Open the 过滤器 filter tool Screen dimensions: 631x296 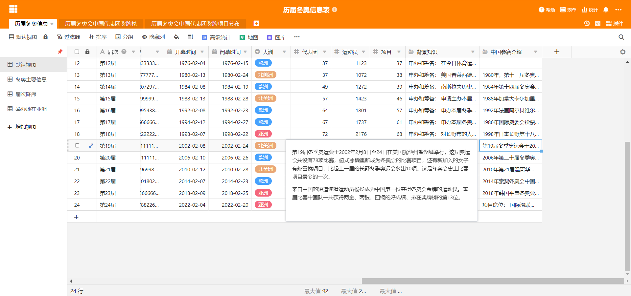point(68,37)
